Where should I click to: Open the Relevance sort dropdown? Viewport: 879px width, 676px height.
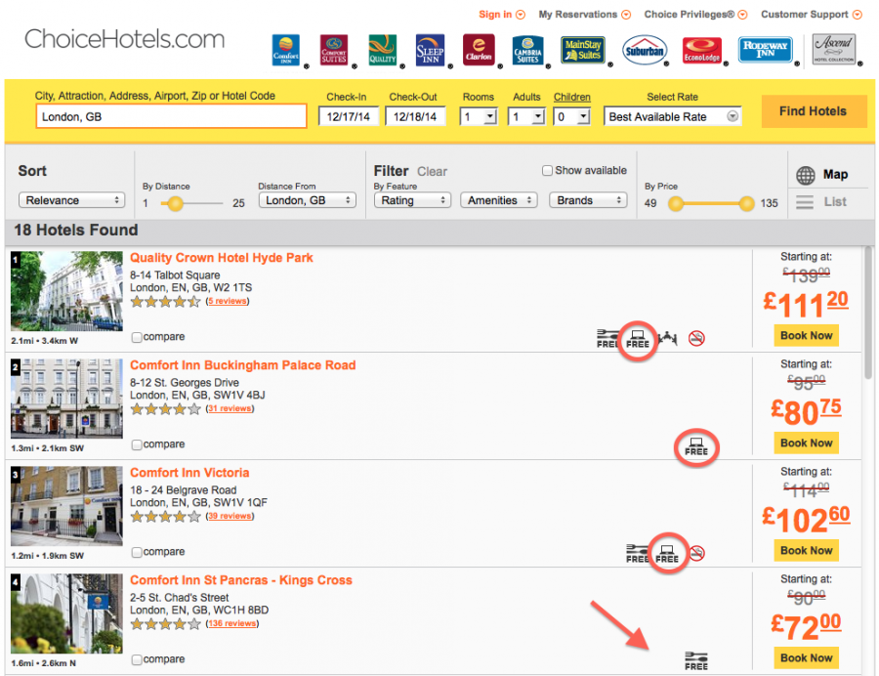pyautogui.click(x=71, y=200)
